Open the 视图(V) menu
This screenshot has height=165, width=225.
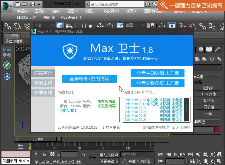click(73, 11)
